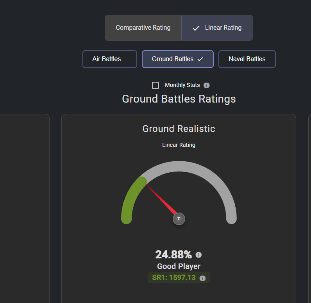This screenshot has height=303, width=311.
Task: Enable the Monthly Stats checkbox
Action: point(155,85)
